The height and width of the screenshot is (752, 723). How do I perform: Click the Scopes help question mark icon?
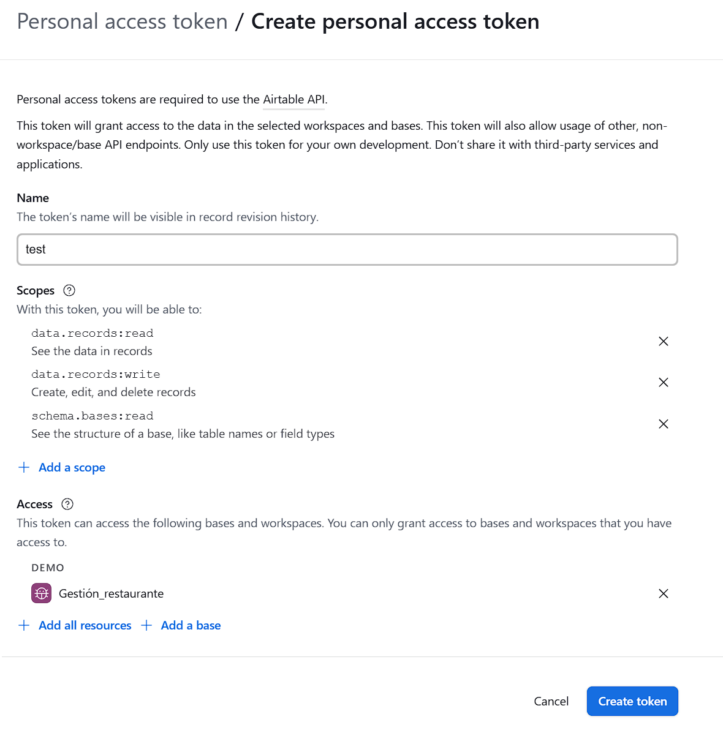pyautogui.click(x=69, y=290)
